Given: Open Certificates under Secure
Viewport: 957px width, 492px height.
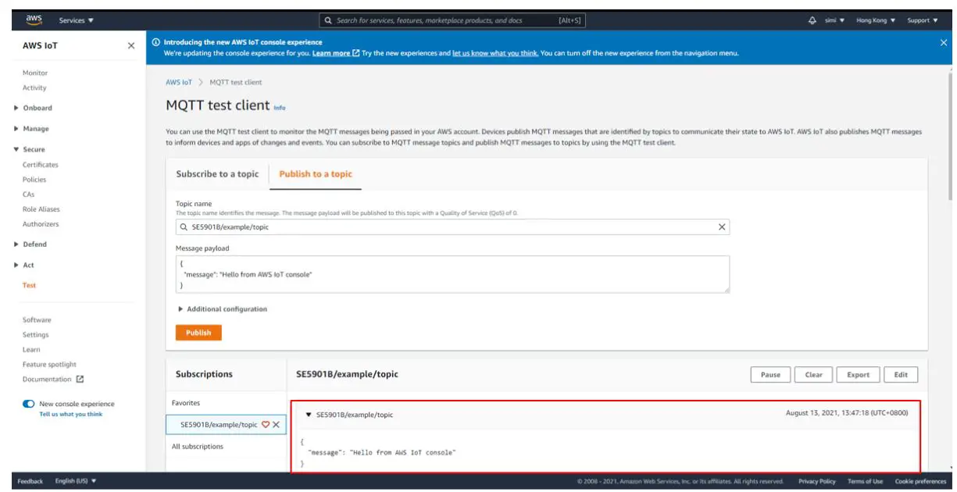Looking at the screenshot, I should coord(41,165).
